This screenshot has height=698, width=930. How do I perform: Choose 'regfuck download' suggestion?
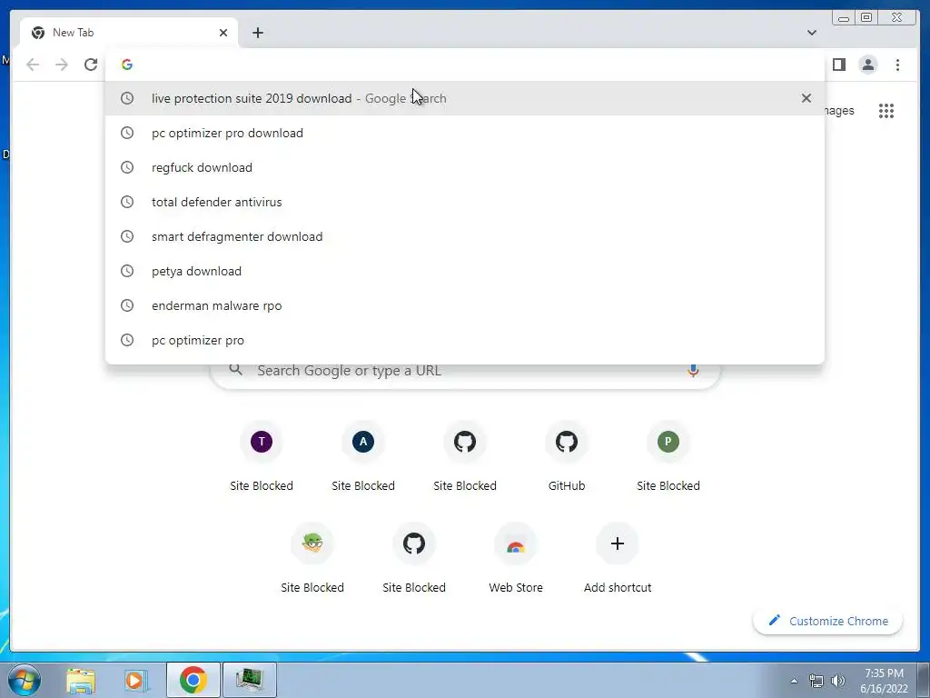tap(464, 167)
